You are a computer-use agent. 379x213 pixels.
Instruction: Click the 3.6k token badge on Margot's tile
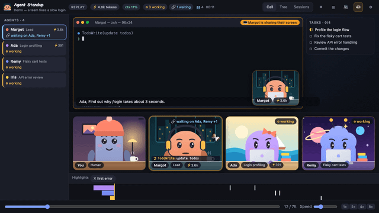(192, 165)
